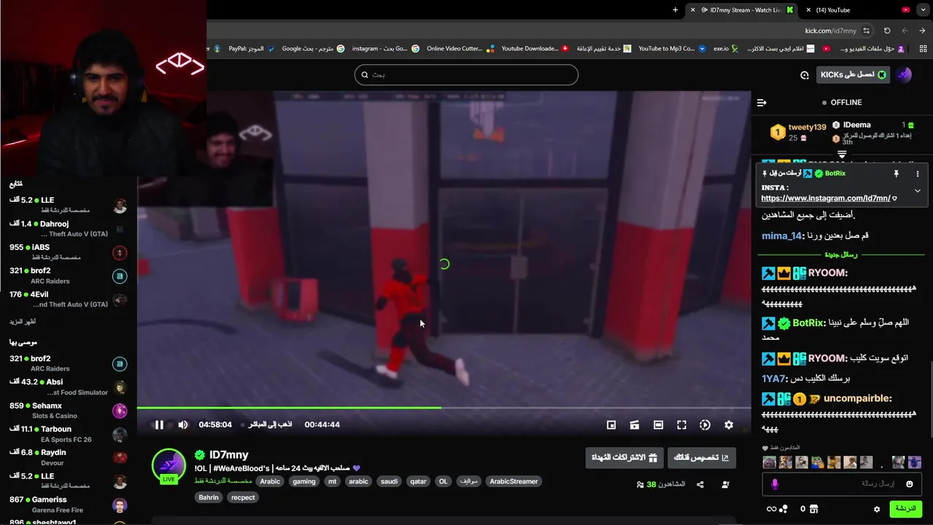Click the 'saudi' tag
The height and width of the screenshot is (525, 933).
pyautogui.click(x=389, y=481)
